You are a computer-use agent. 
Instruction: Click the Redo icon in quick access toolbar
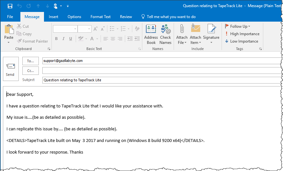tap(29, 6)
